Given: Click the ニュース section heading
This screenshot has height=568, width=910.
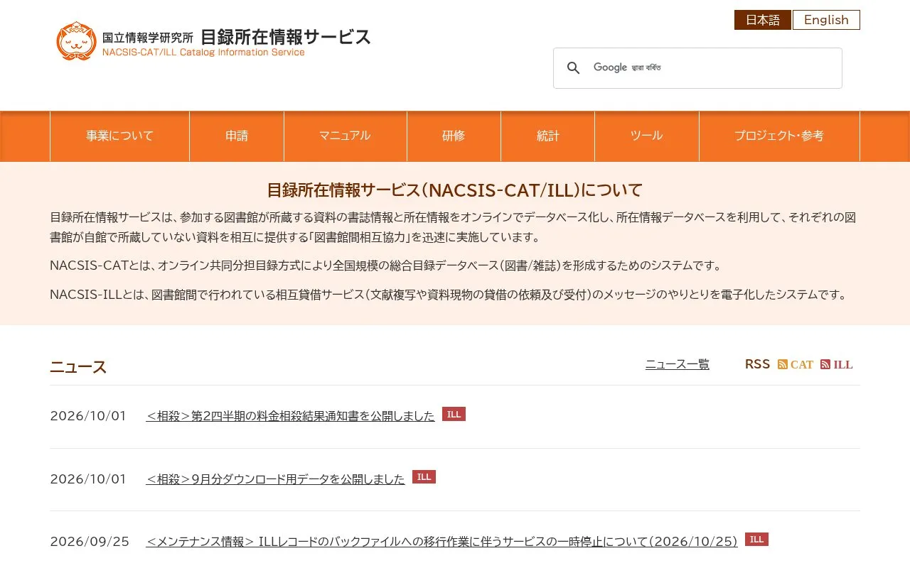Looking at the screenshot, I should tap(78, 367).
